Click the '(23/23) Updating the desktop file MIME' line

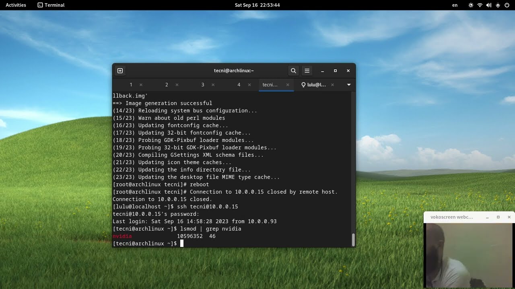(196, 177)
